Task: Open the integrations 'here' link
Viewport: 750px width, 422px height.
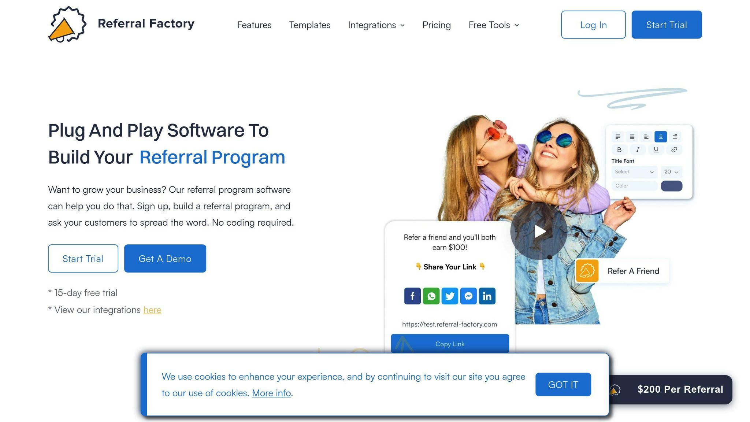Action: pyautogui.click(x=152, y=310)
